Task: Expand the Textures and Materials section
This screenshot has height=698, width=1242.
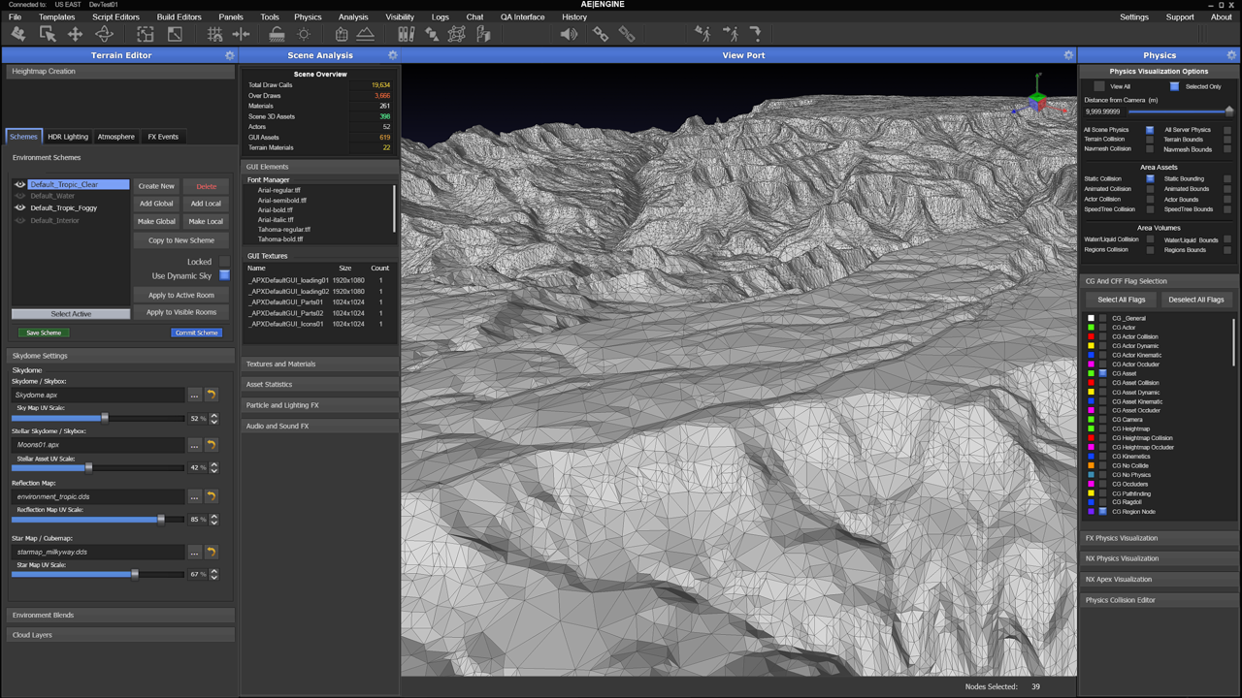Action: 319,365
